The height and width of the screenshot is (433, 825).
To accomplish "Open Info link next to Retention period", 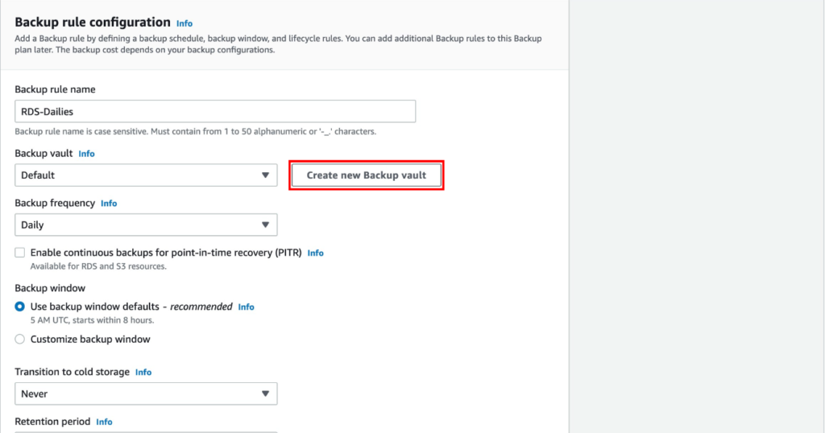I will [x=104, y=422].
